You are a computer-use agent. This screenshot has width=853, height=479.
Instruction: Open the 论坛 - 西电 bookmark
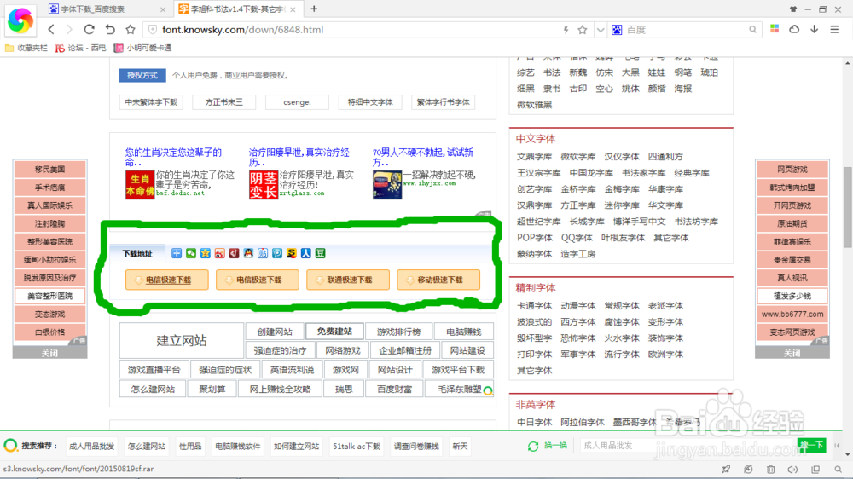(x=80, y=48)
